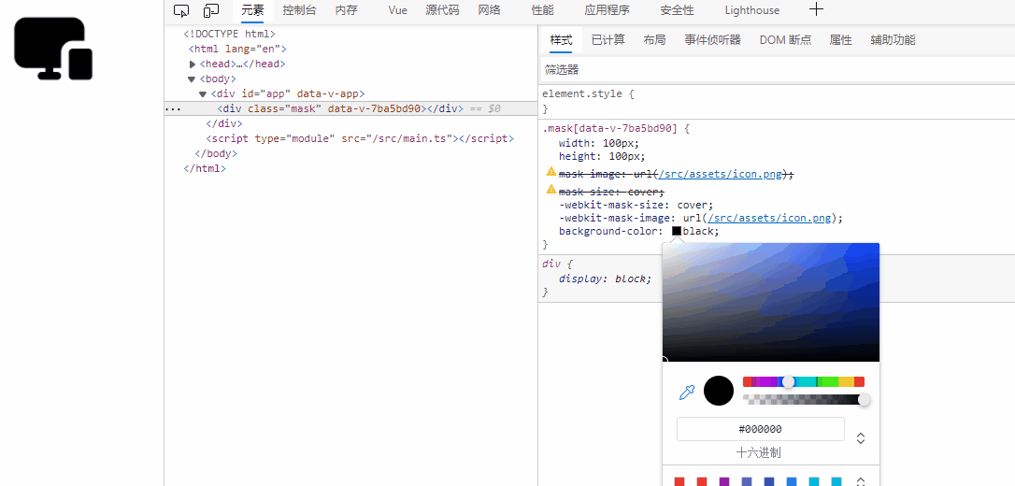
Task: Collapse the body node
Action: click(x=192, y=79)
